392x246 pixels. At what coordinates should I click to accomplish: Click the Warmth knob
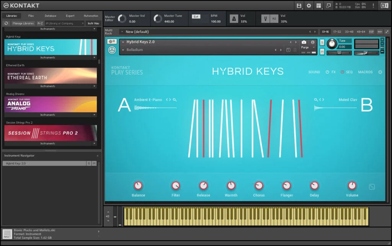point(231,185)
